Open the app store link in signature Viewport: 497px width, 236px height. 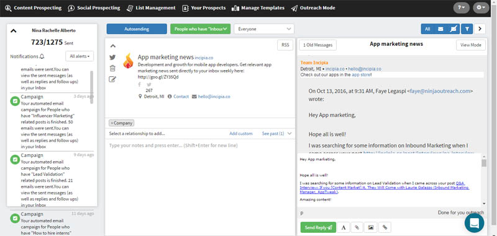[361, 75]
